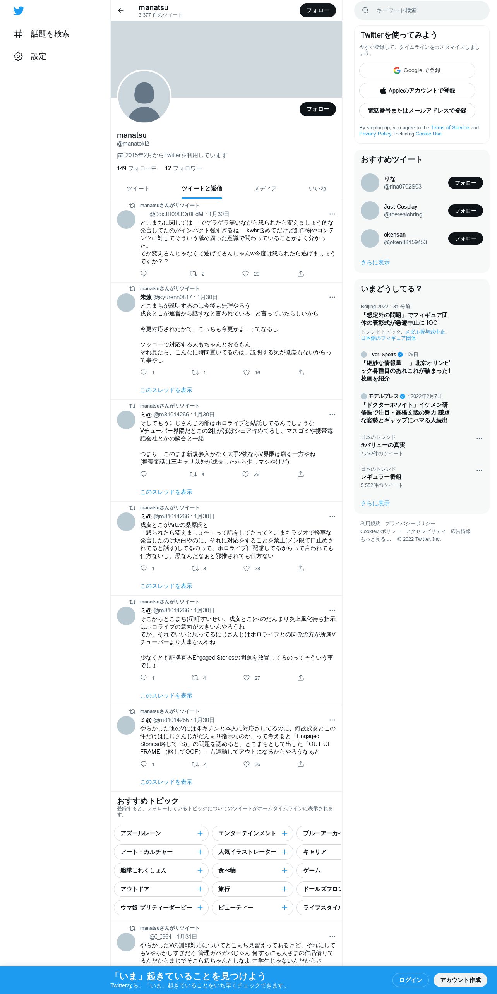Focus the キーワード検索 search field
This screenshot has height=994, width=497.
422,10
